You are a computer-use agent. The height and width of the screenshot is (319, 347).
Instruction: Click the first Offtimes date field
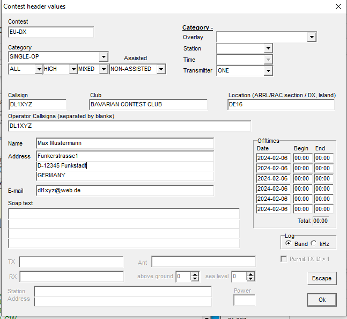(x=273, y=158)
